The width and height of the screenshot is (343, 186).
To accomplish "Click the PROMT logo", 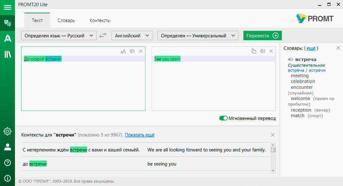I will (315, 19).
